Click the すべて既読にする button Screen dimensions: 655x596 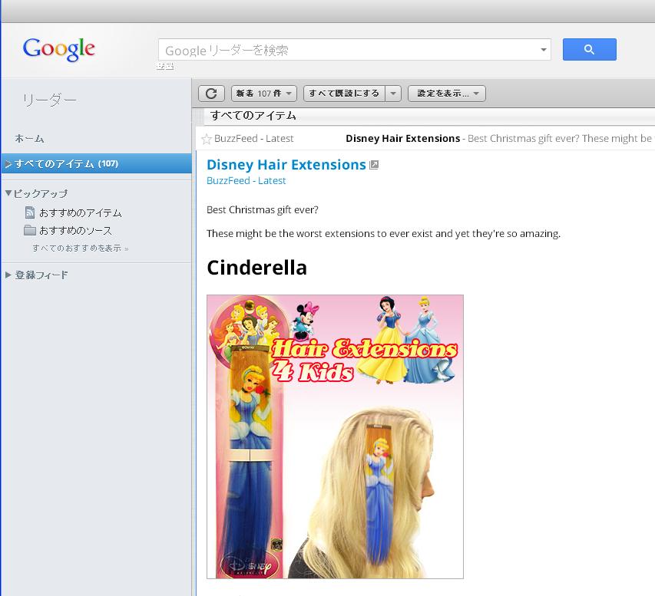point(344,94)
